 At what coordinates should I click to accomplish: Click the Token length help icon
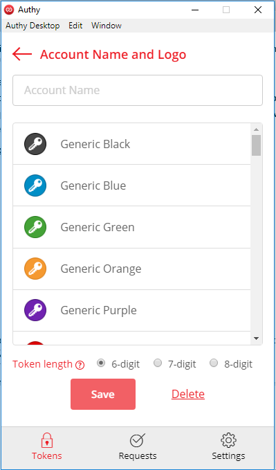[80, 365]
